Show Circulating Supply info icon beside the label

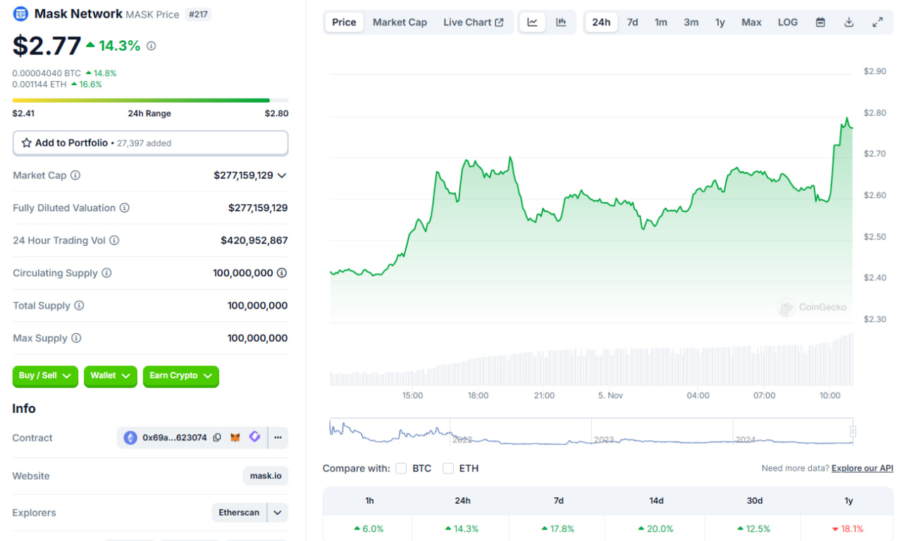pyautogui.click(x=106, y=273)
